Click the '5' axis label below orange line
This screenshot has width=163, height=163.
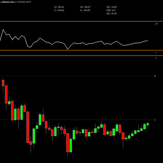pos(156,58)
